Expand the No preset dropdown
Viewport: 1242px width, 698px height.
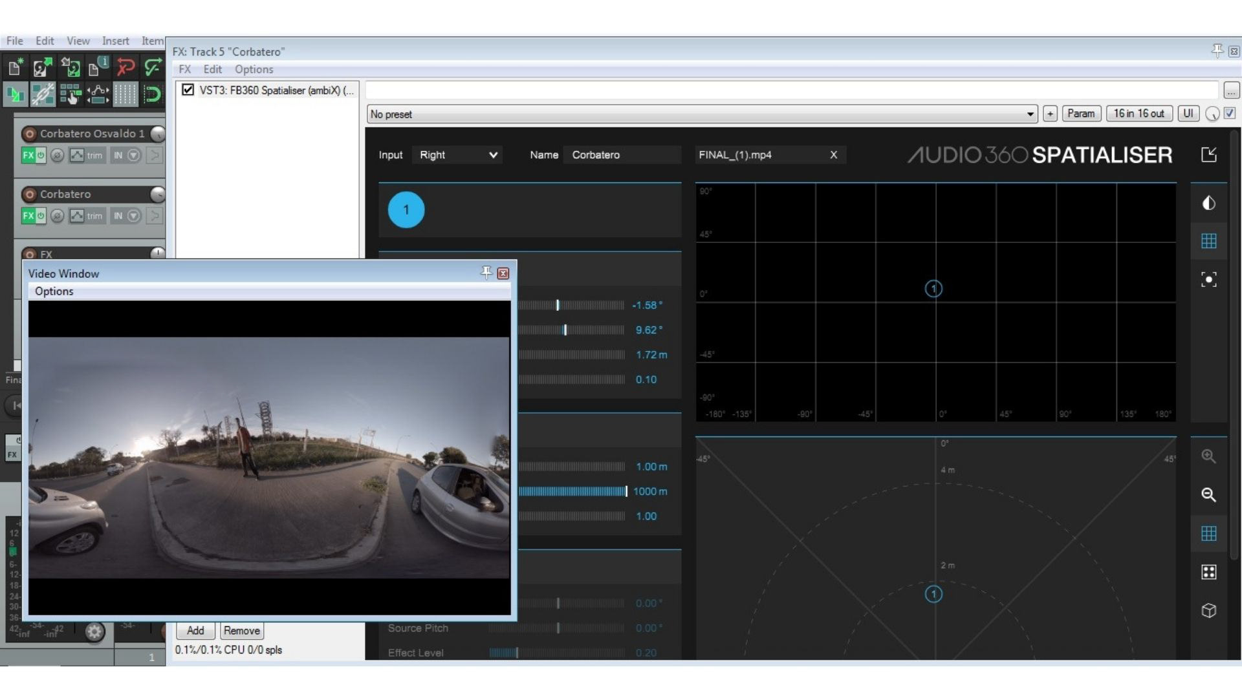click(1030, 114)
